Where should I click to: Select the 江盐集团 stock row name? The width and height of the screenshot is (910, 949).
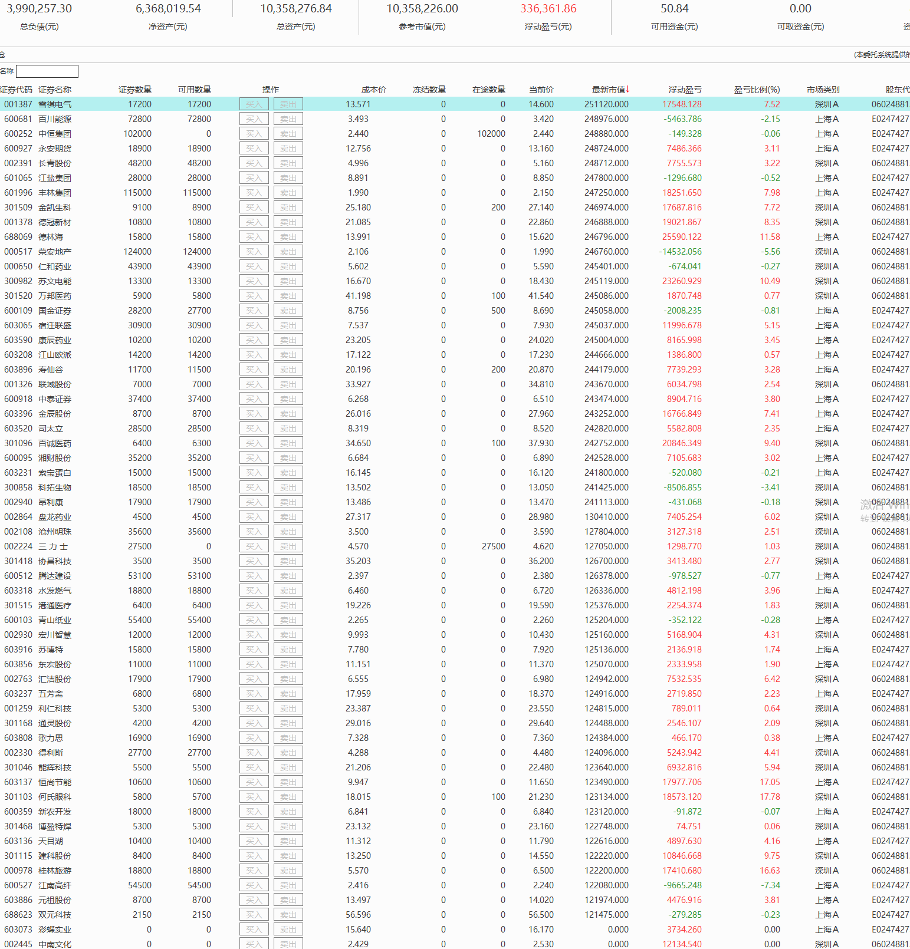55,178
